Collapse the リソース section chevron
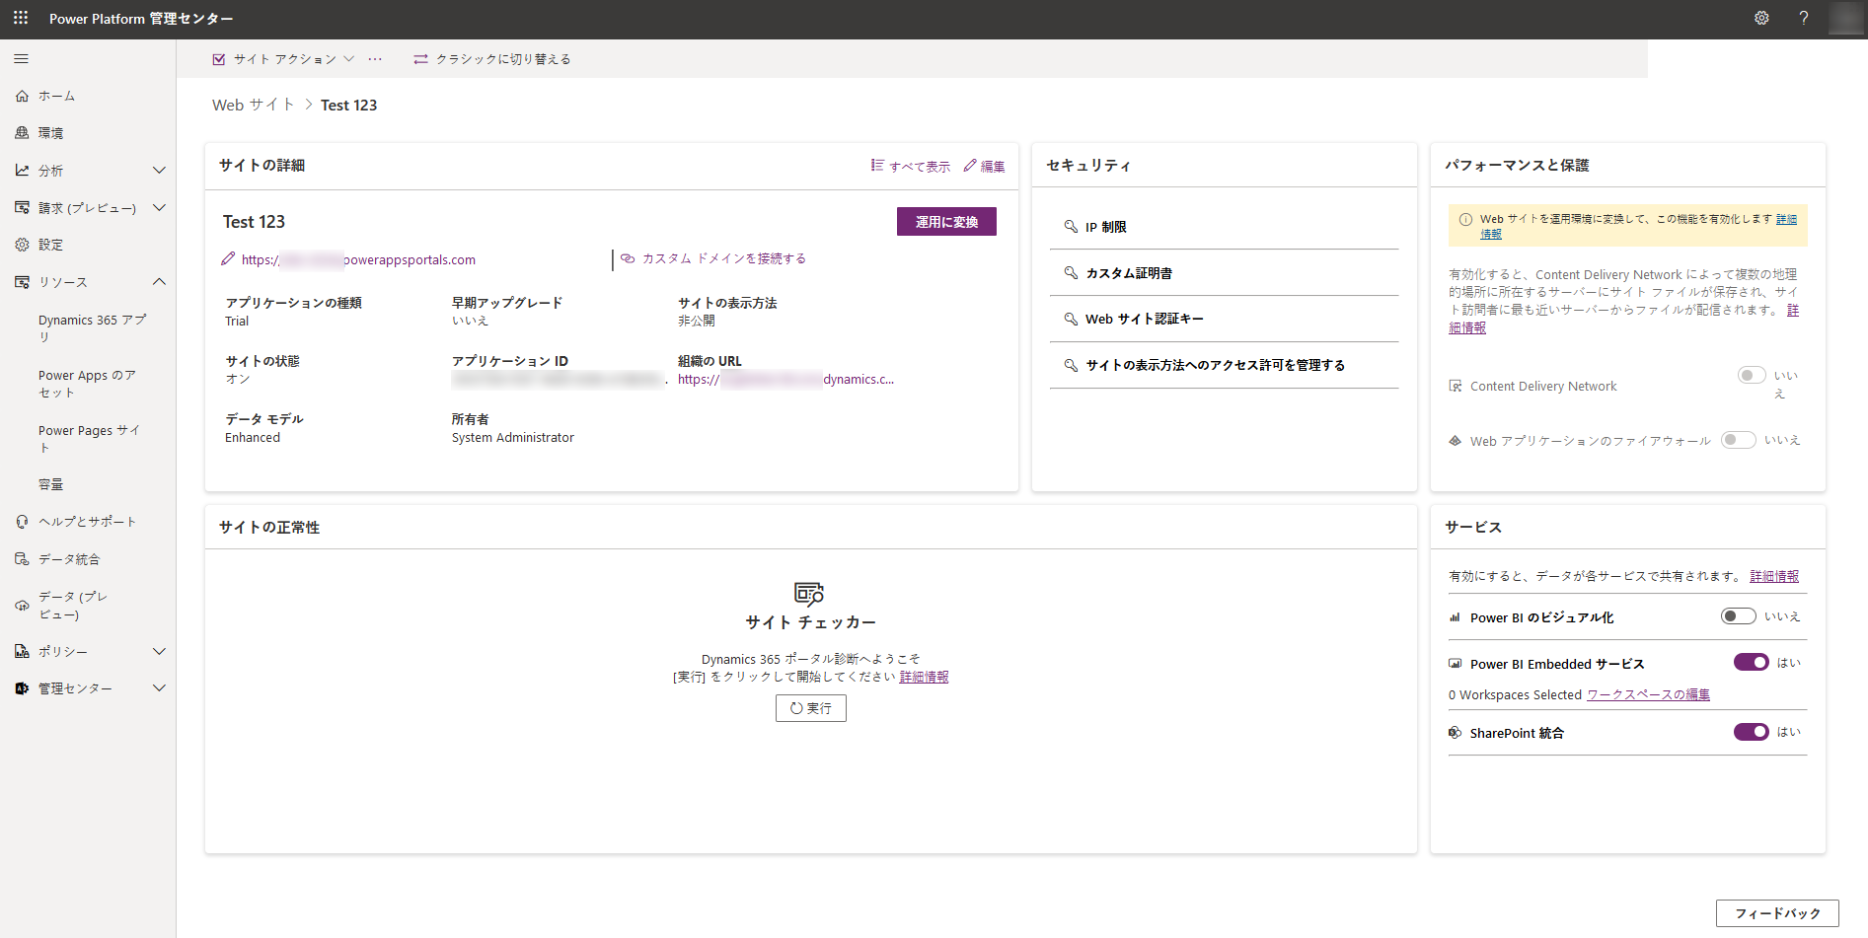This screenshot has height=938, width=1868. [159, 282]
